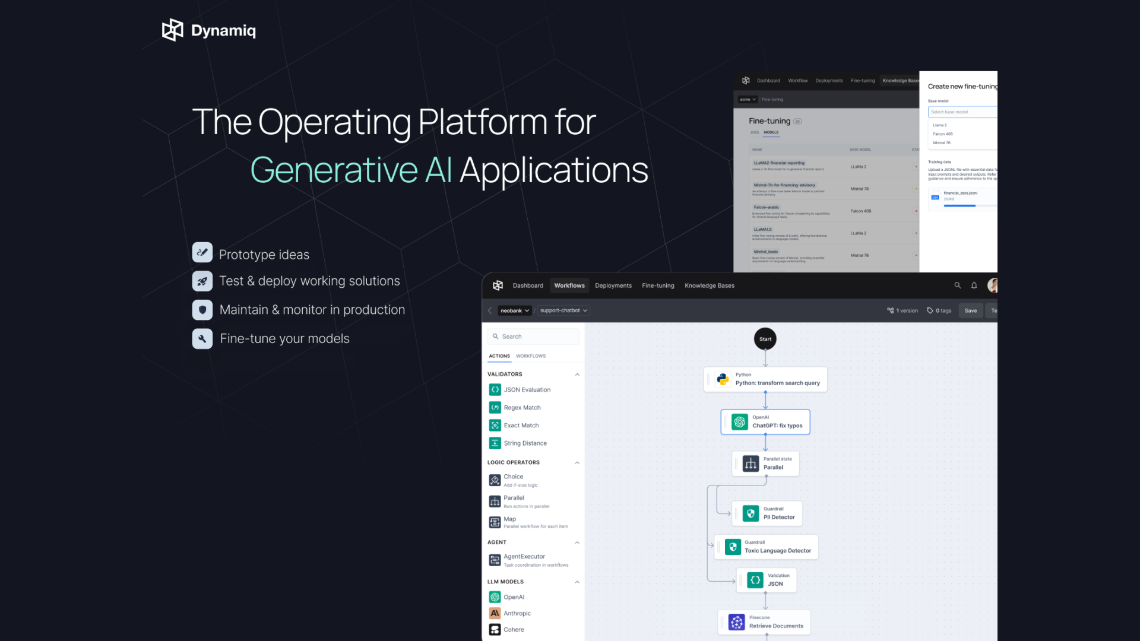Screen dimensions: 1140x641
Task: Click the 1 version button
Action: pos(902,310)
